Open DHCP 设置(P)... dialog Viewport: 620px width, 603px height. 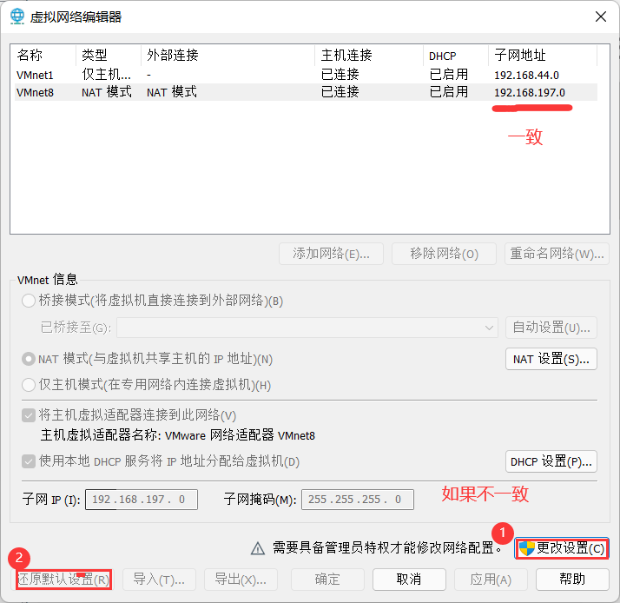click(551, 461)
